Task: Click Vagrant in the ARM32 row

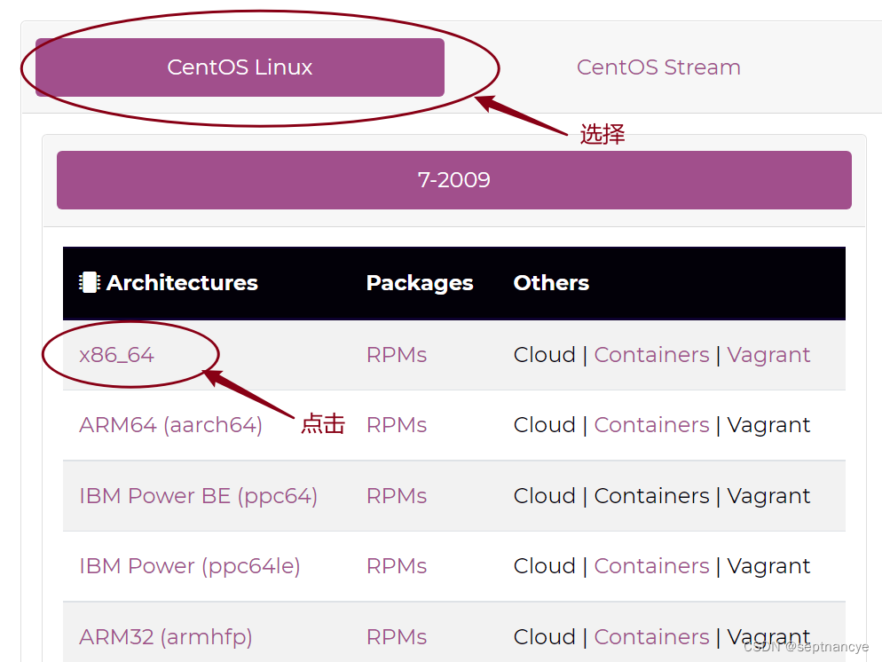Action: pyautogui.click(x=768, y=636)
